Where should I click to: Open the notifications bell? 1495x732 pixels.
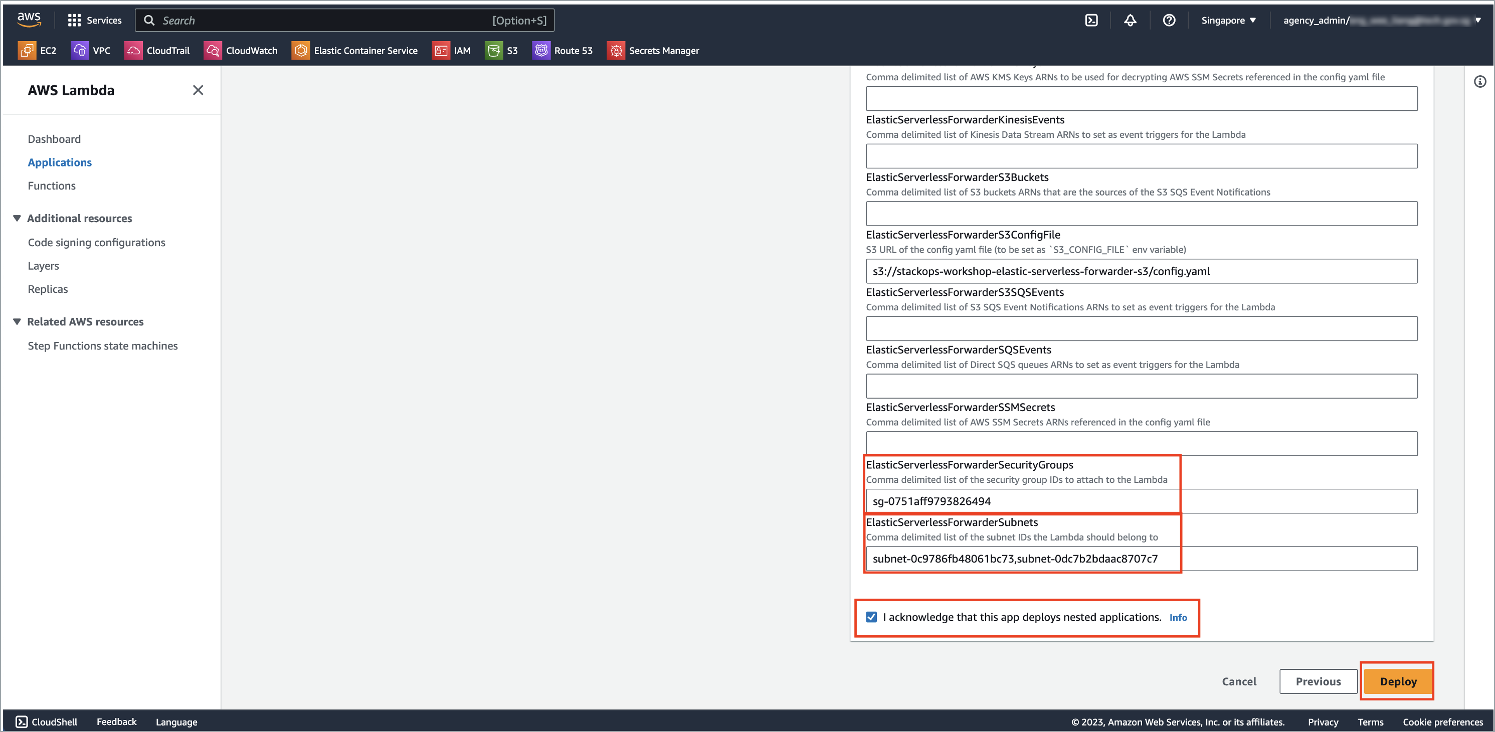1131,21
